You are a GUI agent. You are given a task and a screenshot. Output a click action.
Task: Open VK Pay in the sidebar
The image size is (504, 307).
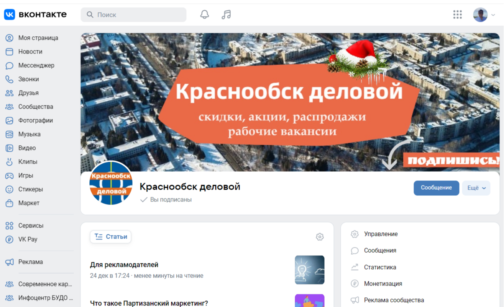click(x=28, y=239)
